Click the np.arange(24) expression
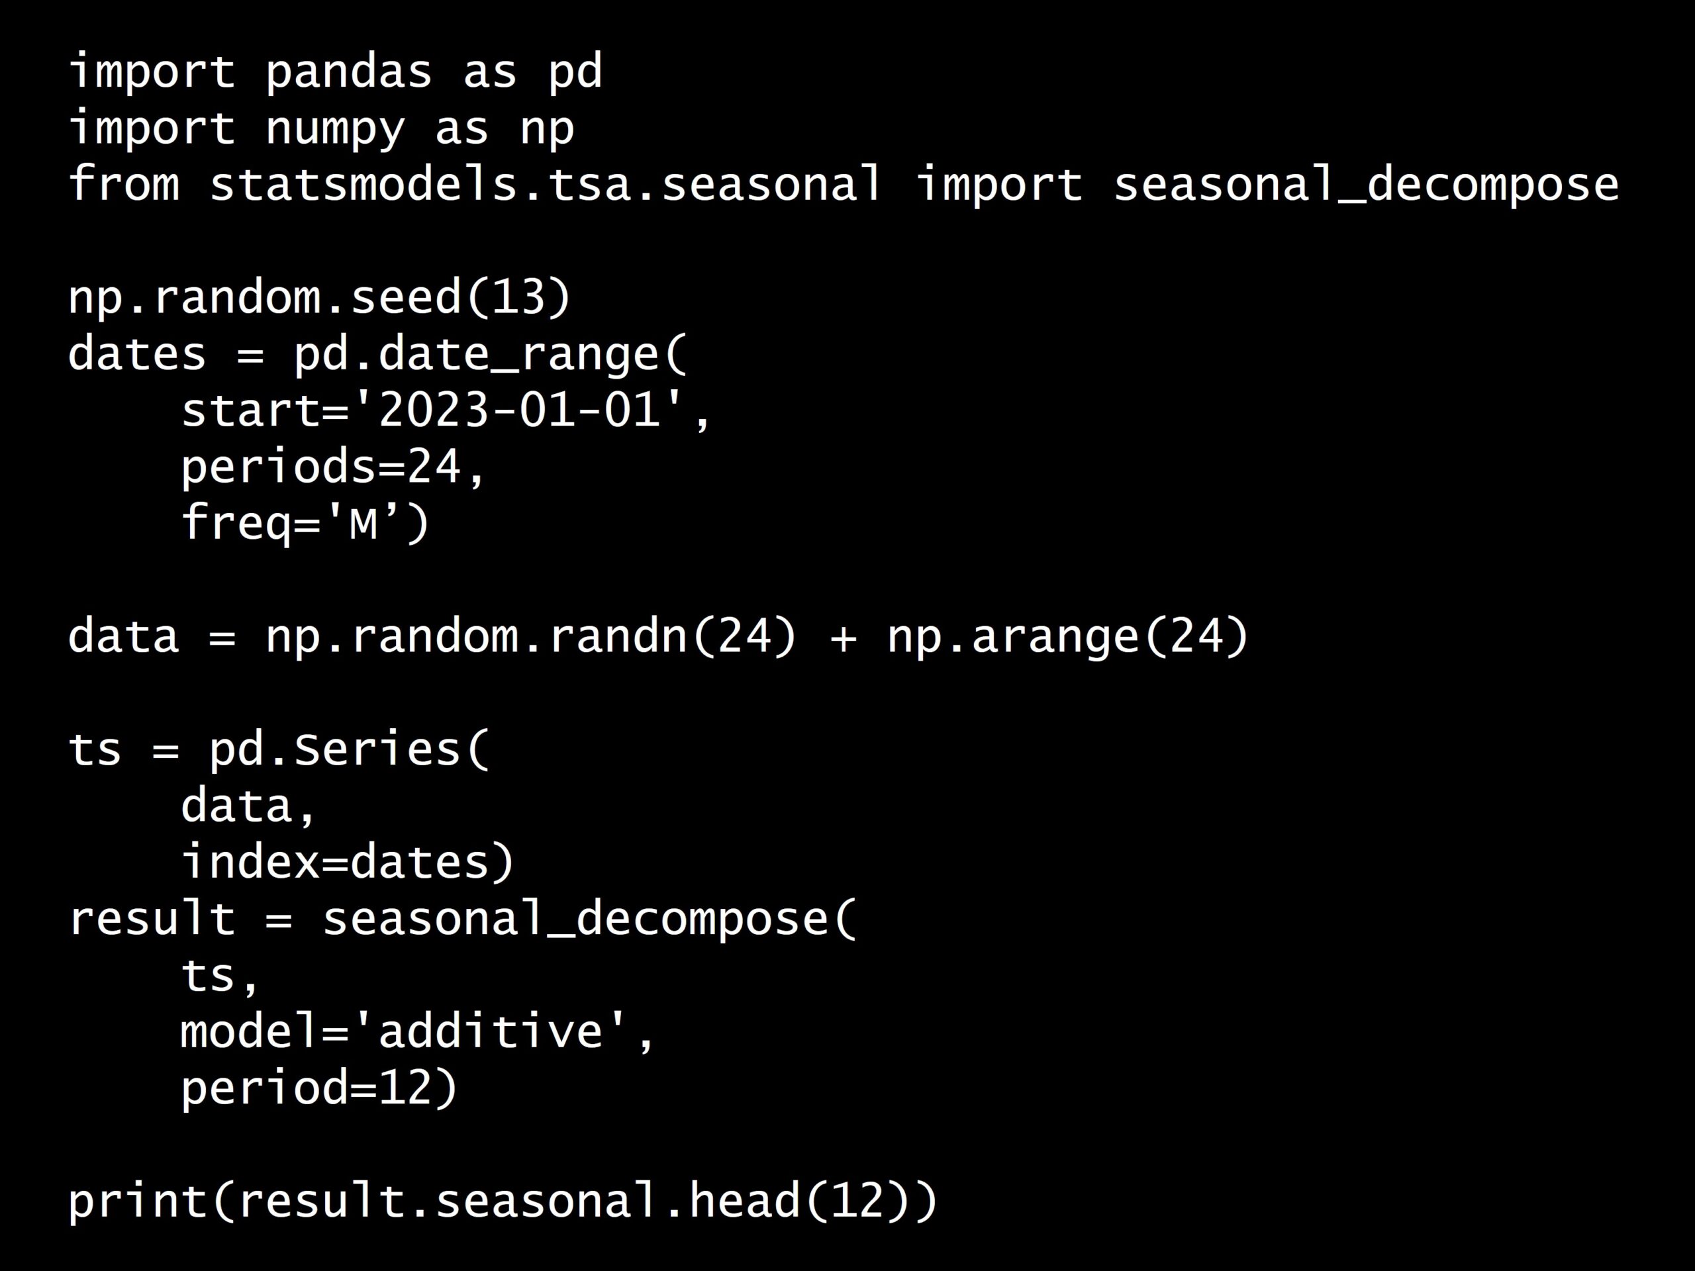The image size is (1695, 1271). [1067, 637]
